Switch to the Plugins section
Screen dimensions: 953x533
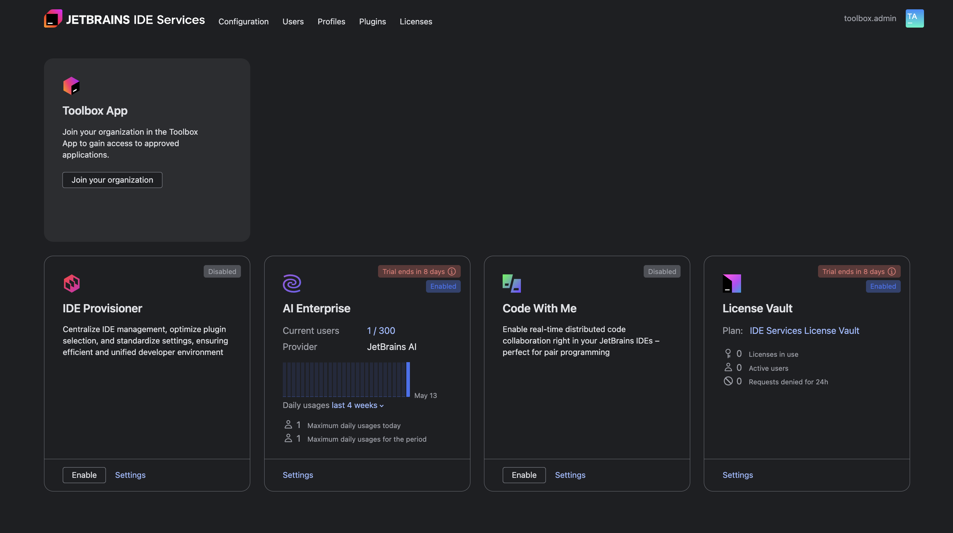pos(372,21)
